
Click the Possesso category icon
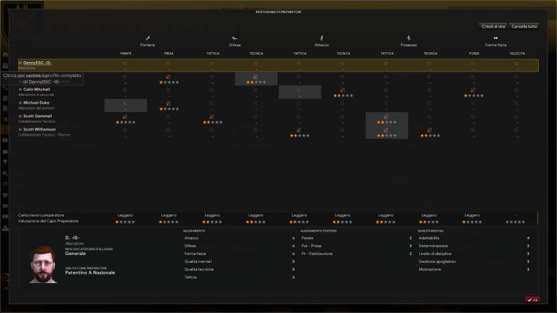coord(409,38)
